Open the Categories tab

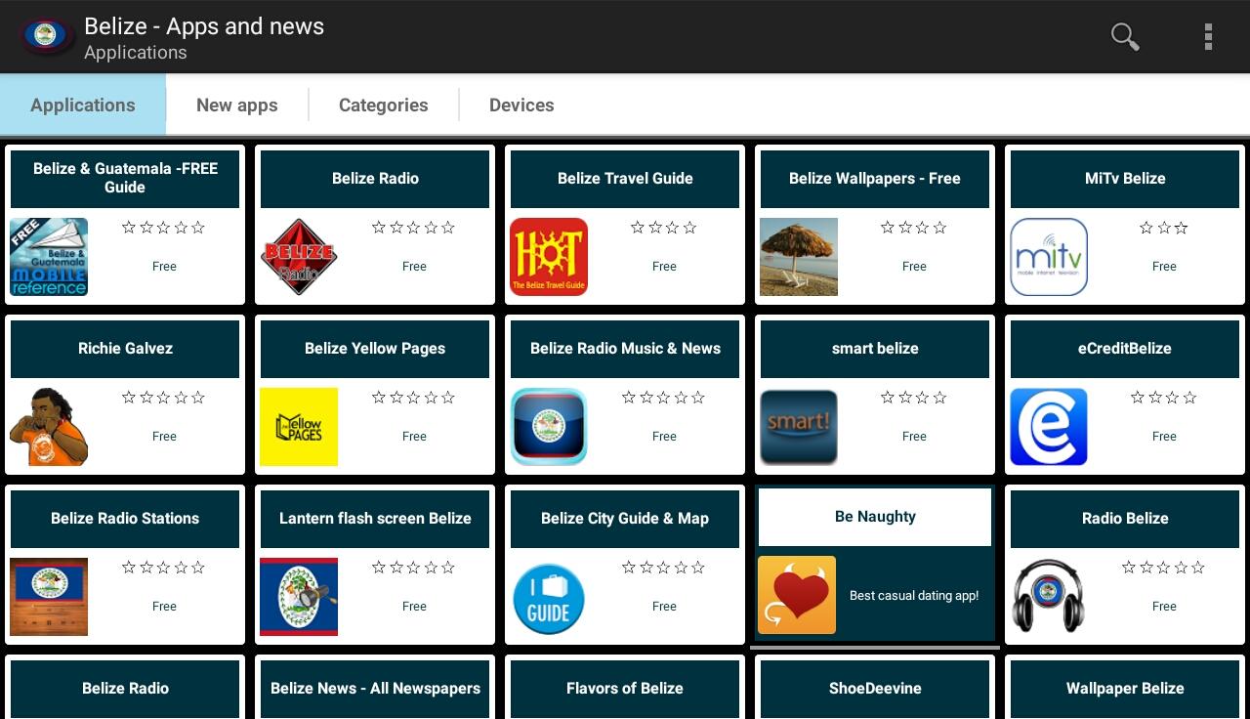point(384,105)
